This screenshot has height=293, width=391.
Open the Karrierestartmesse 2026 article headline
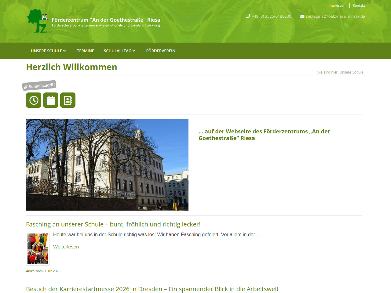(x=152, y=289)
